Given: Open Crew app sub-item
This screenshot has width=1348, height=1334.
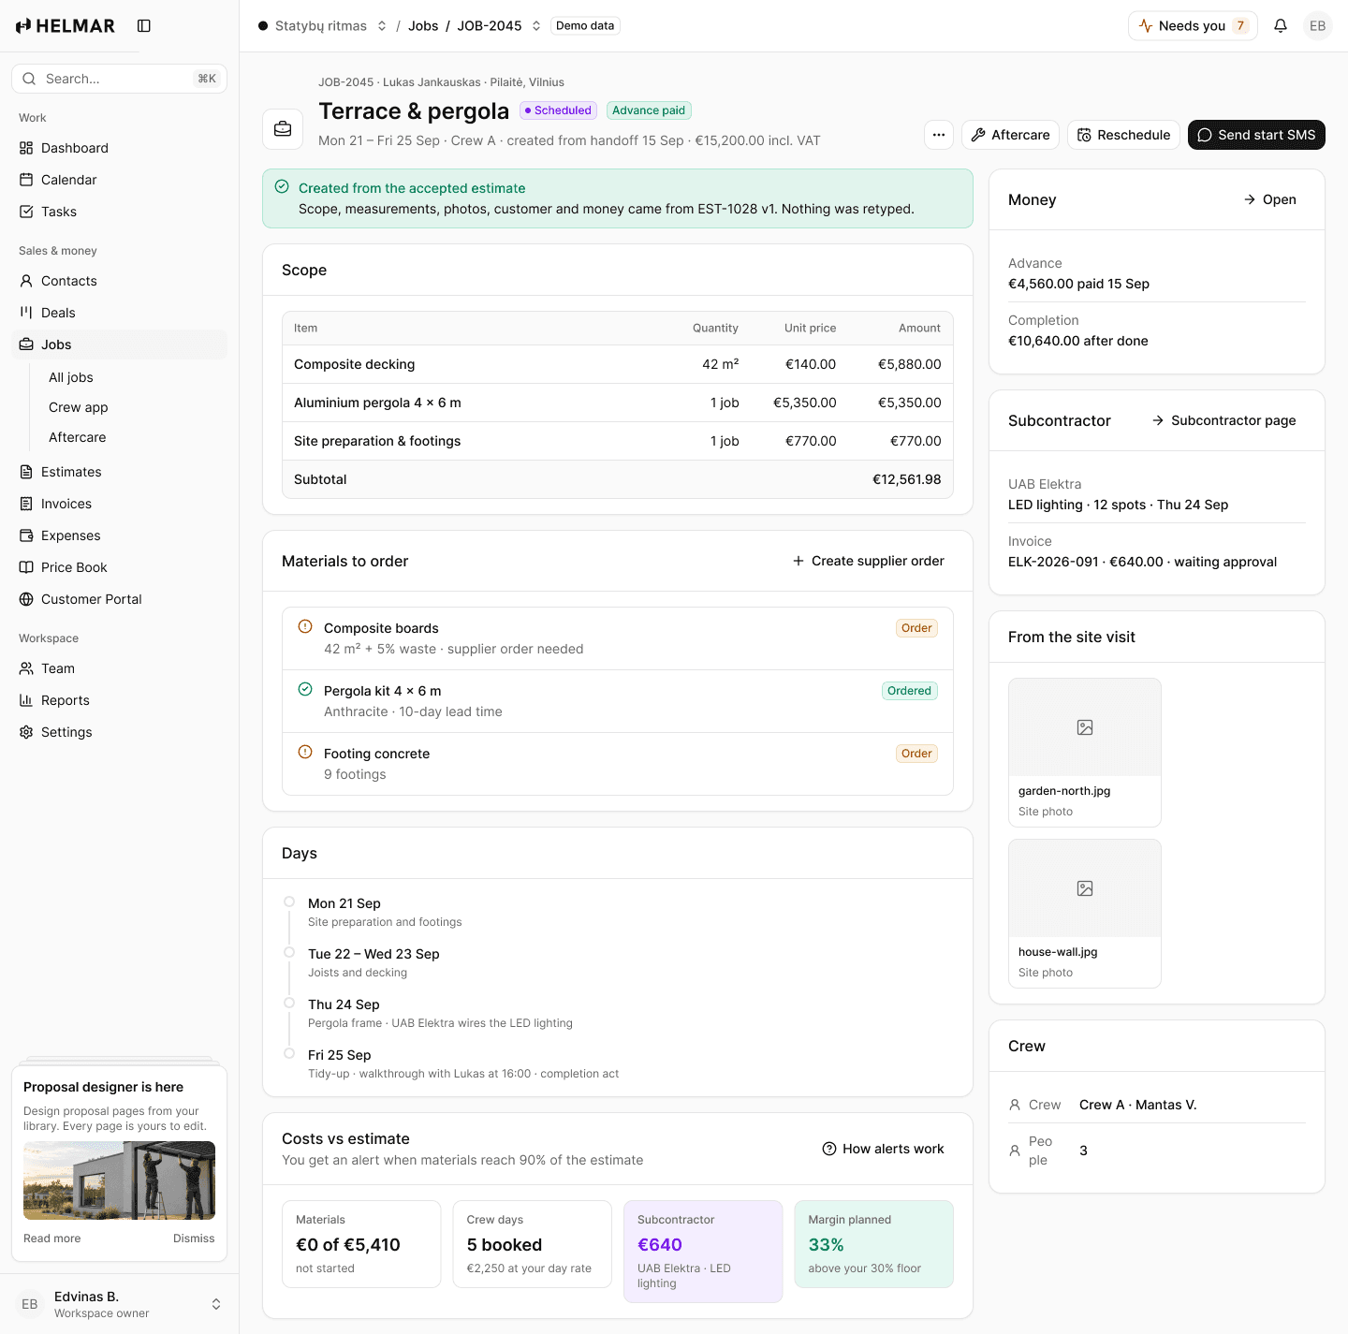Looking at the screenshot, I should [132, 407].
